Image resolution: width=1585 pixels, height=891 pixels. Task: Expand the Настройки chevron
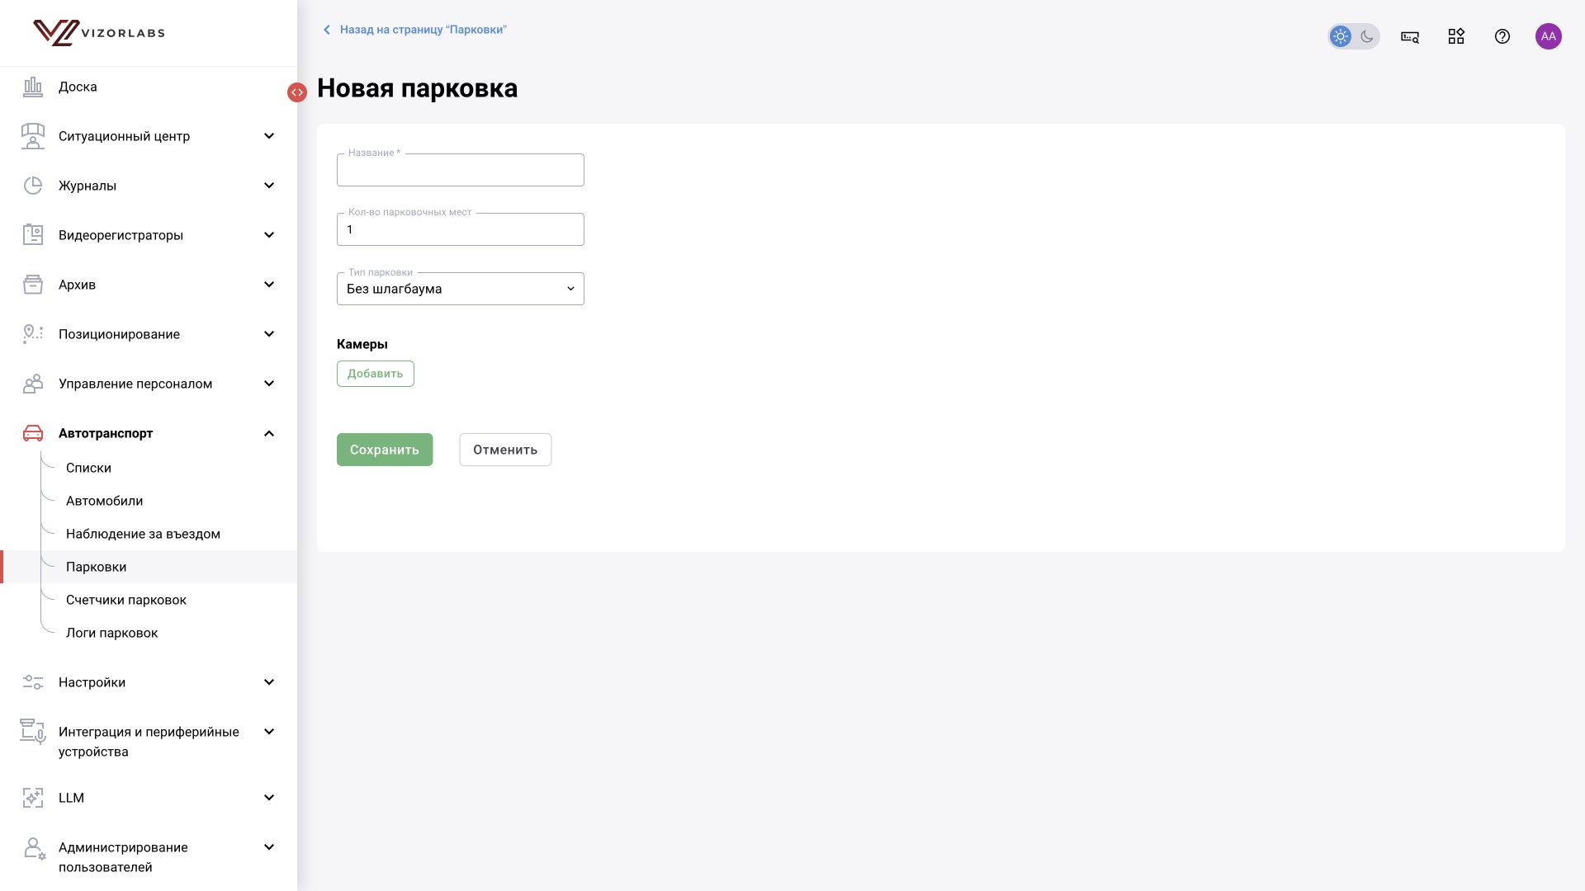point(269,682)
